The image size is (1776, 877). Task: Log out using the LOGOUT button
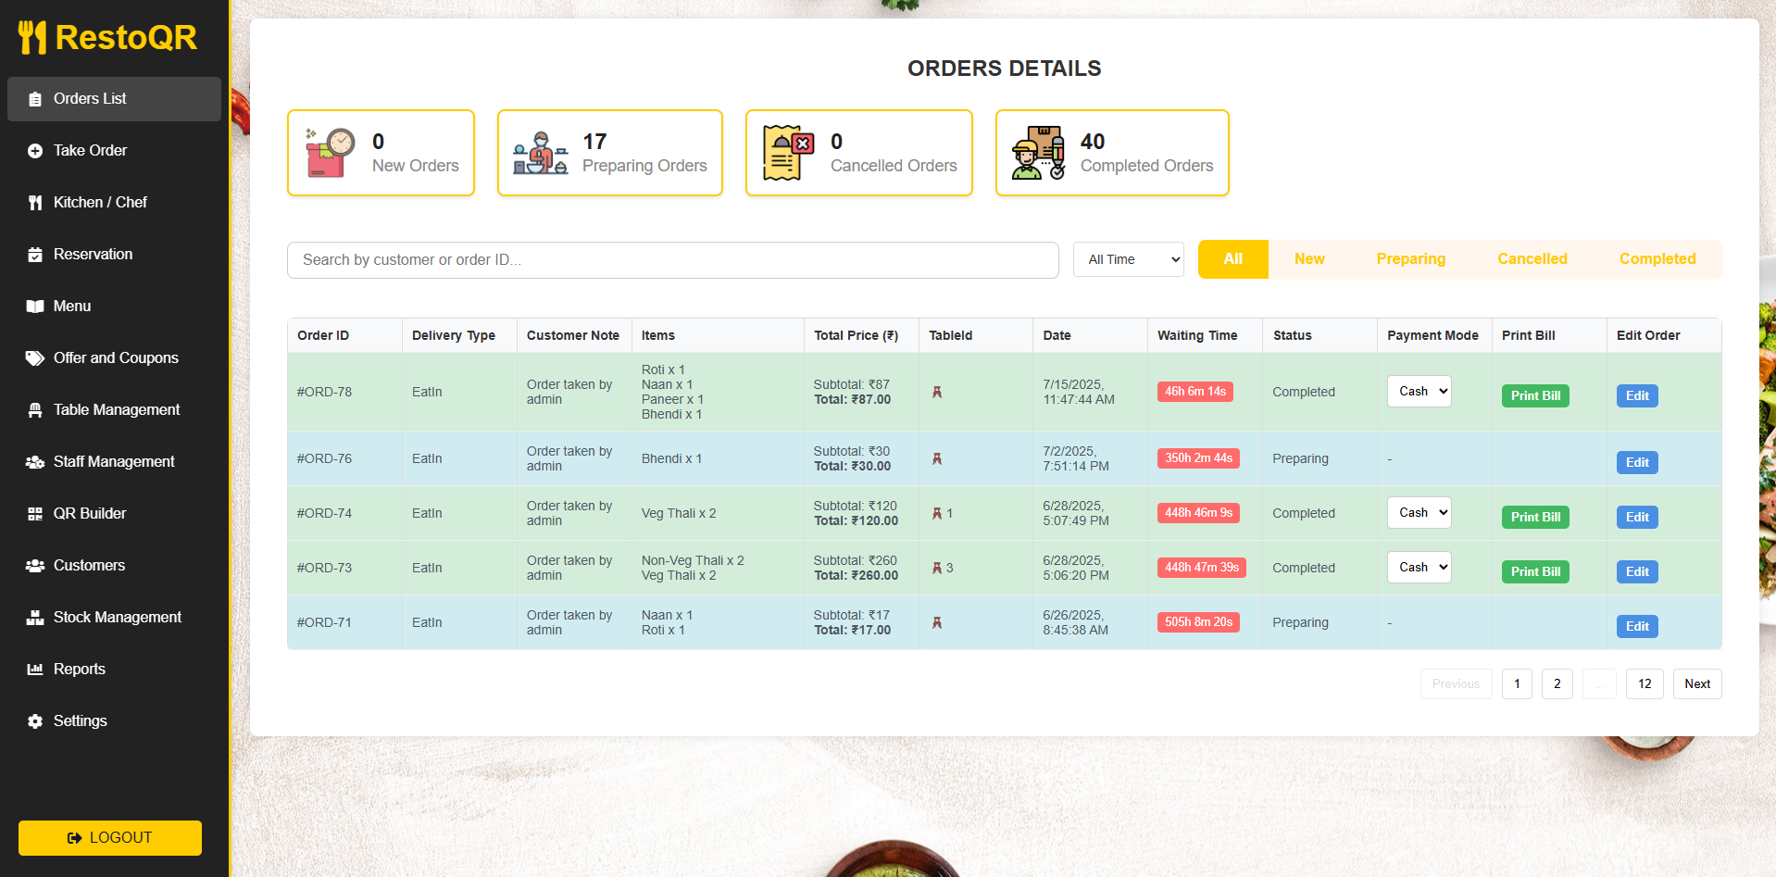[109, 837]
